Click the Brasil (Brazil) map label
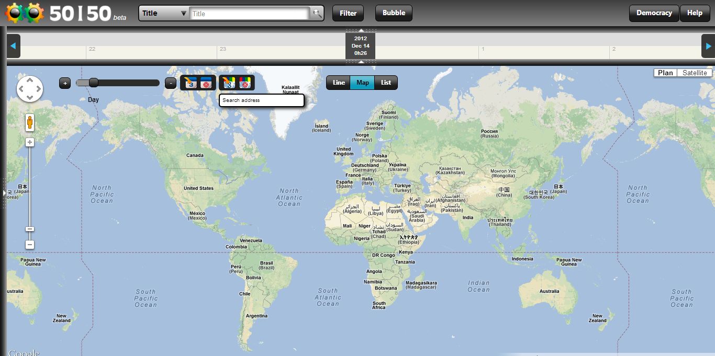715x356 pixels. 267,266
